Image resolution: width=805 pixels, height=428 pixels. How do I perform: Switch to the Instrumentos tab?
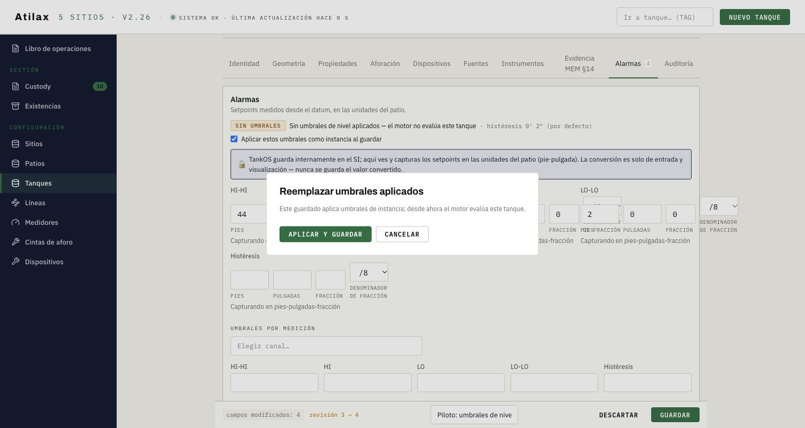[522, 63]
